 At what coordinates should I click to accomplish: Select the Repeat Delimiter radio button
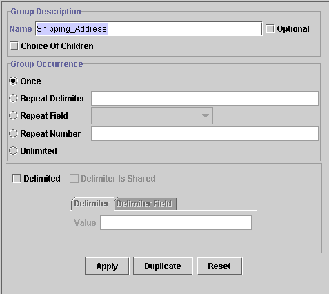tap(13, 98)
